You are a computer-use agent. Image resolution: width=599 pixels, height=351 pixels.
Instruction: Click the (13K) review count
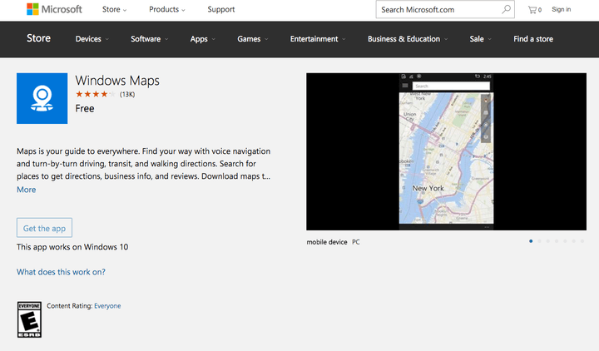click(x=127, y=94)
